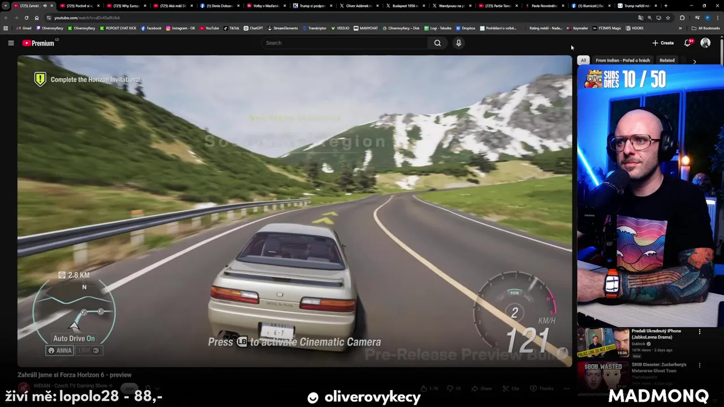Open a new browser tab

pyautogui.click(x=666, y=6)
